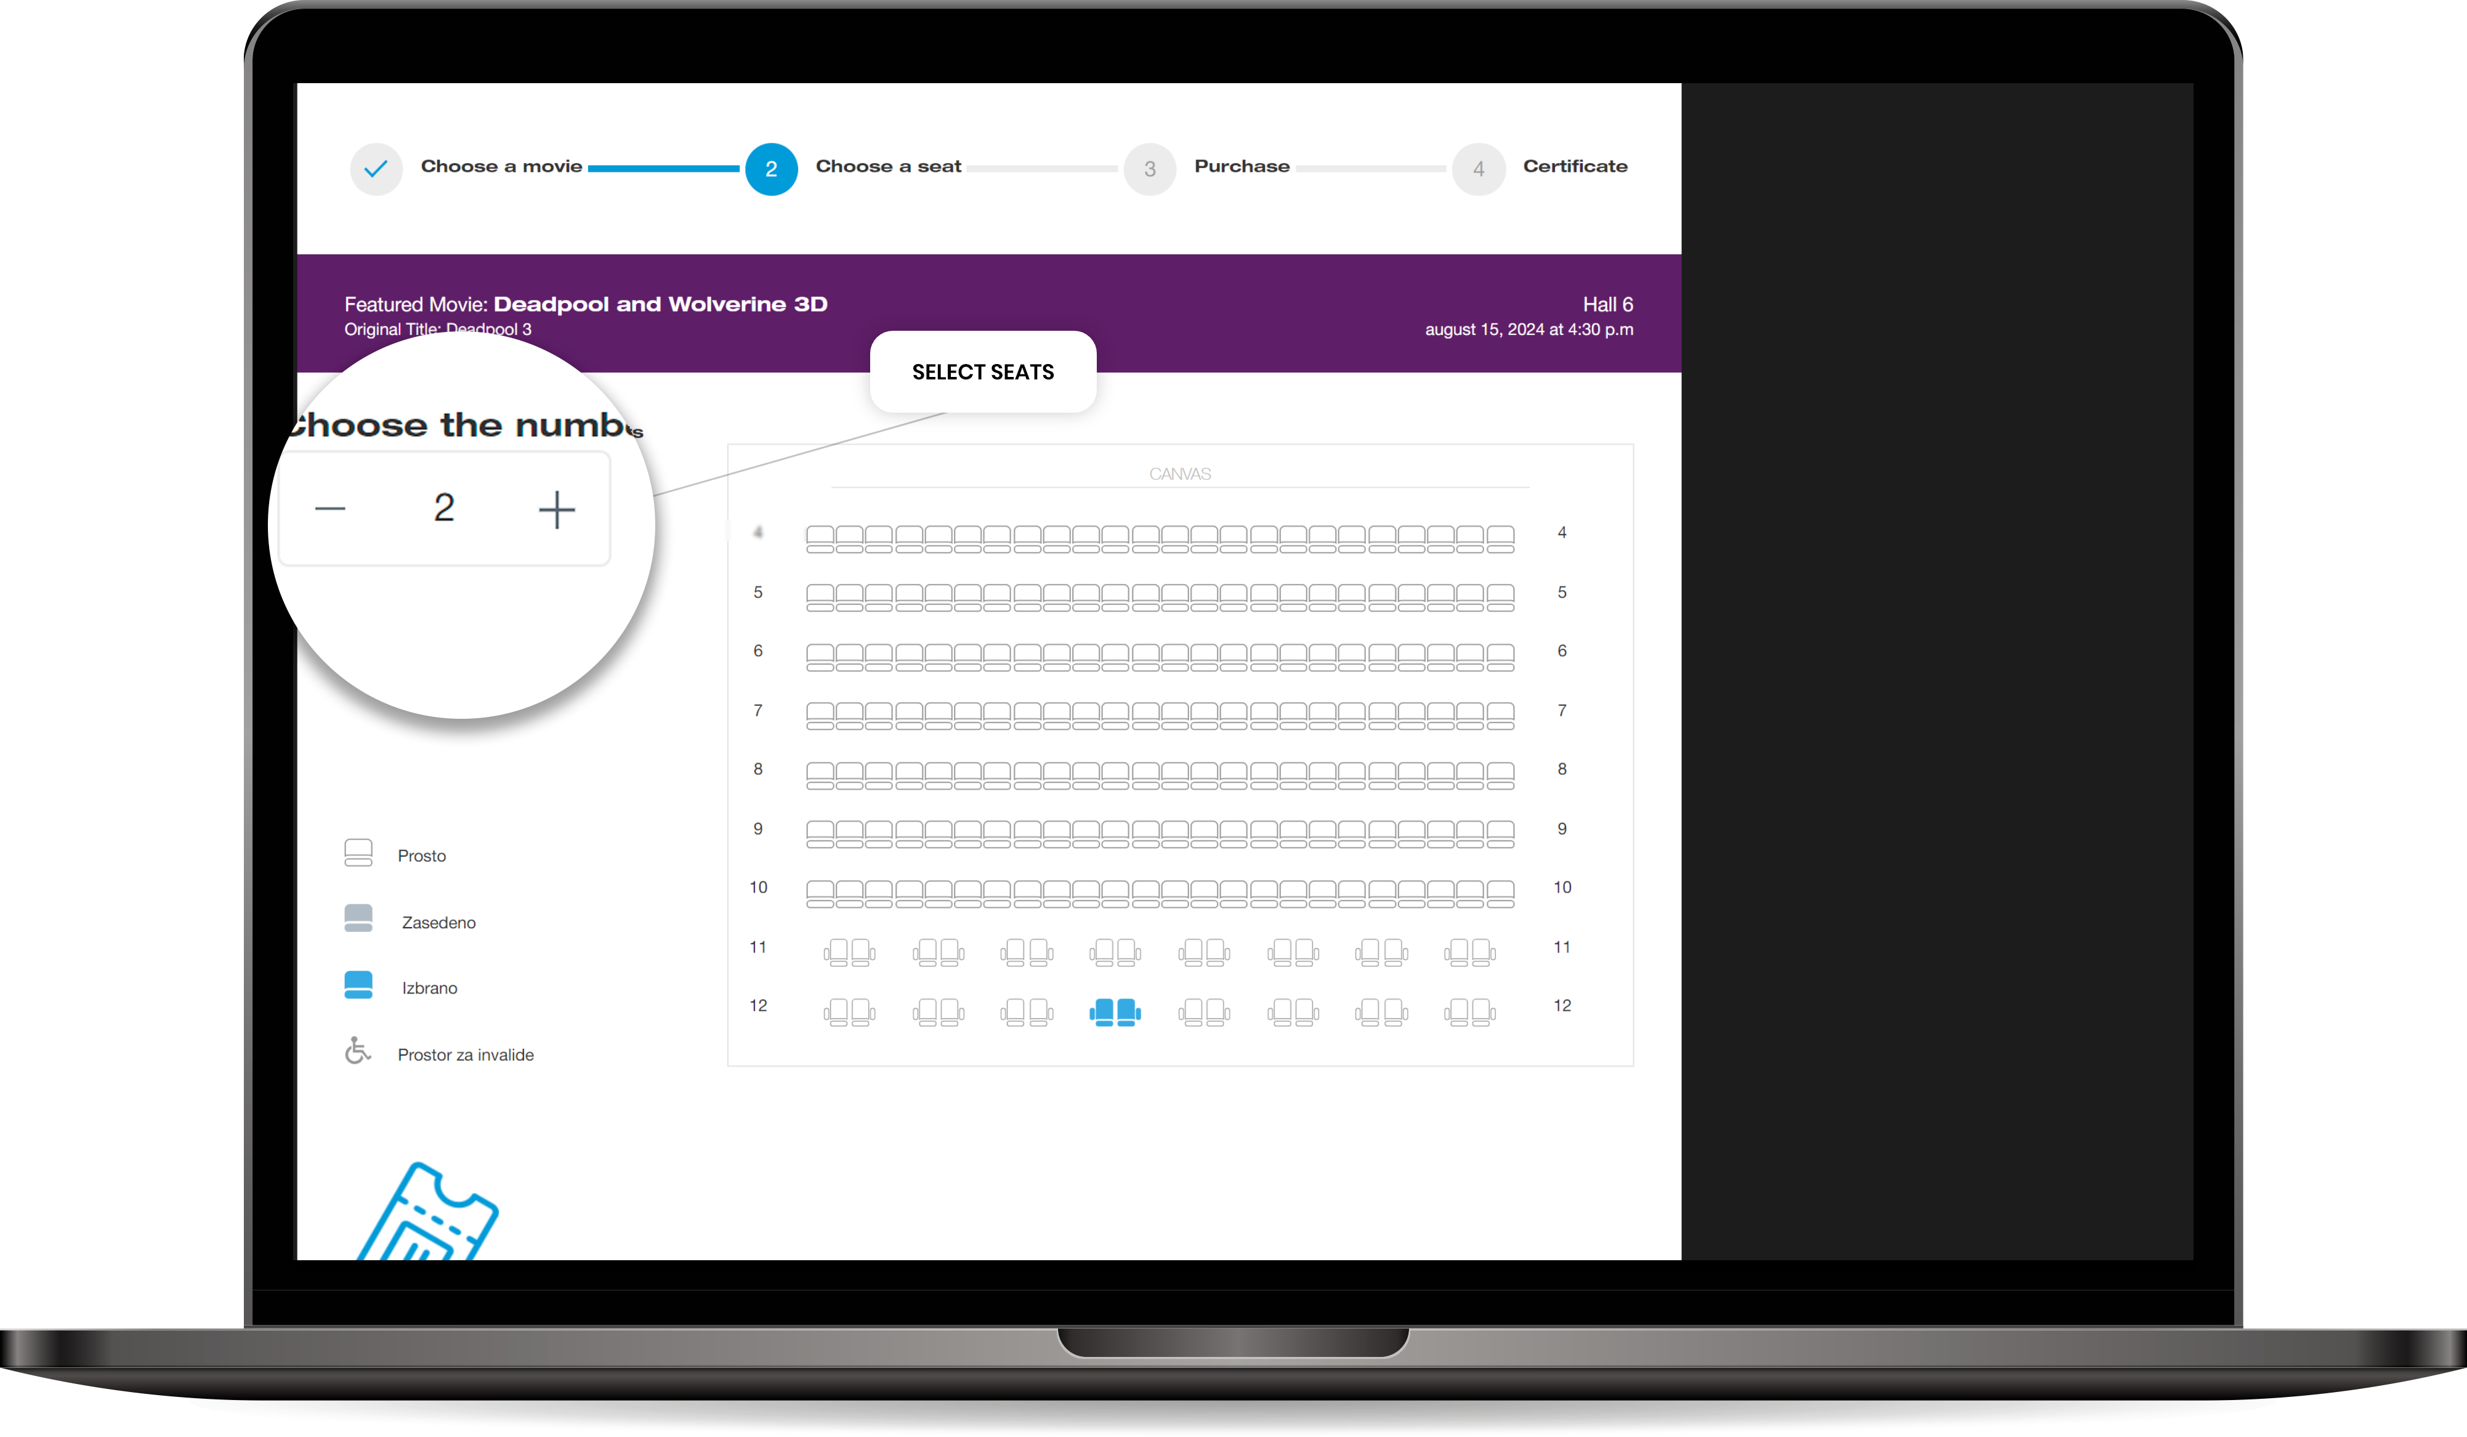The image size is (2467, 1437).
Task: Select the first double seat in row 11
Action: click(x=849, y=952)
